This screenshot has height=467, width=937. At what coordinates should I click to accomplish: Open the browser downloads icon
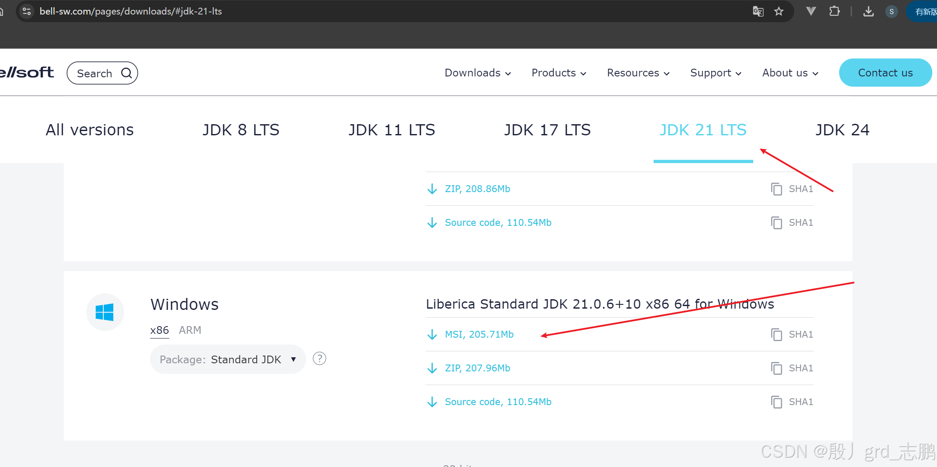[868, 12]
